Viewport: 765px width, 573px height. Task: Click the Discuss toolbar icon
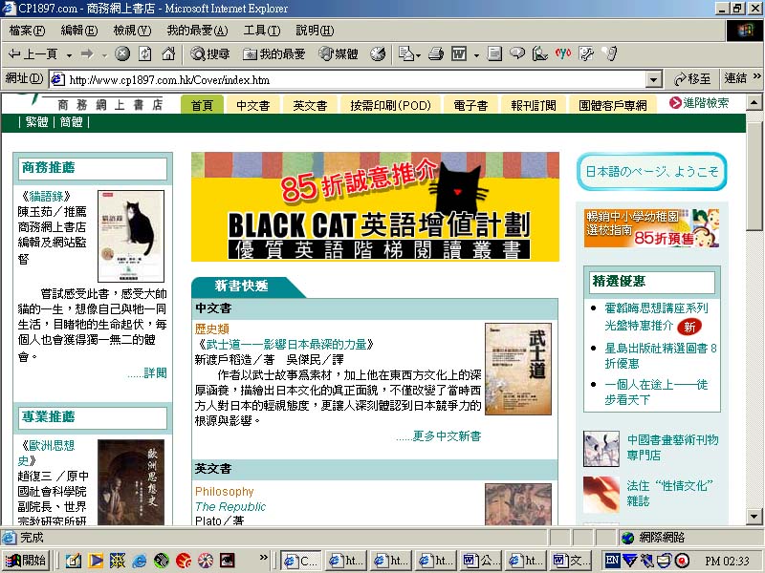tap(494, 53)
